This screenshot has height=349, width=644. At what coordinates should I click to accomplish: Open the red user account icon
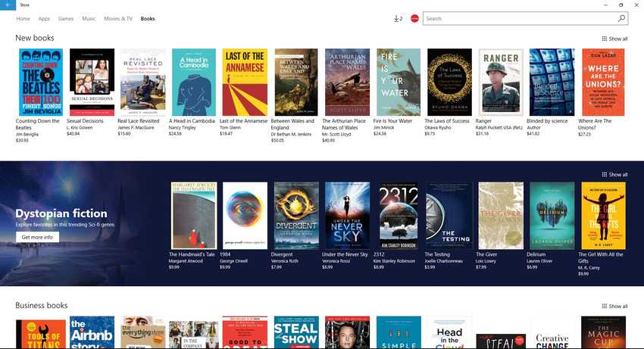pos(415,18)
